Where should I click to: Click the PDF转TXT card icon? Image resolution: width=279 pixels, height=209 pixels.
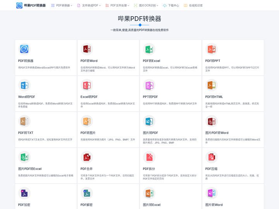tap(24, 121)
